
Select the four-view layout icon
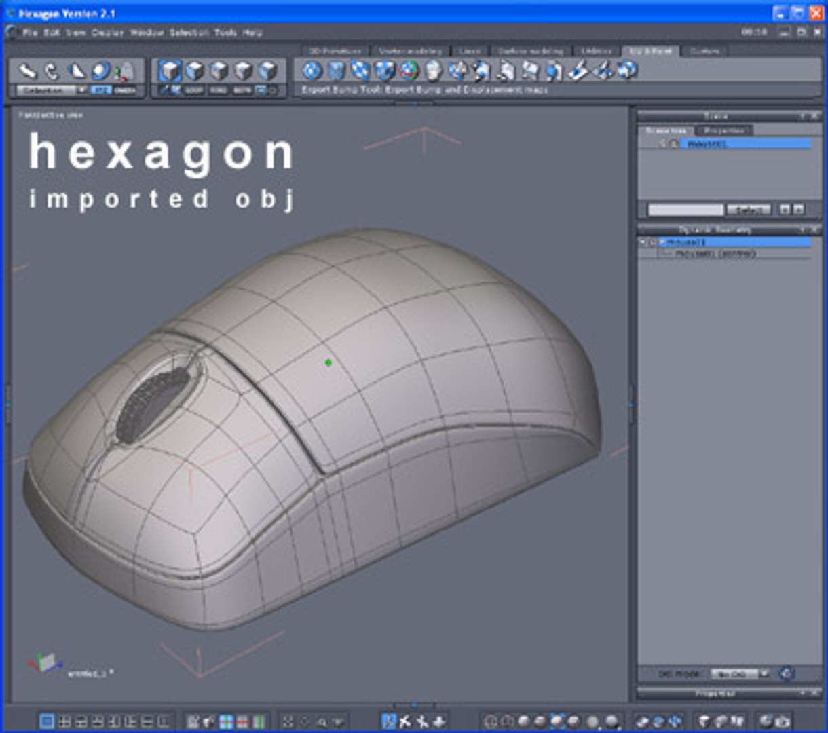64,721
